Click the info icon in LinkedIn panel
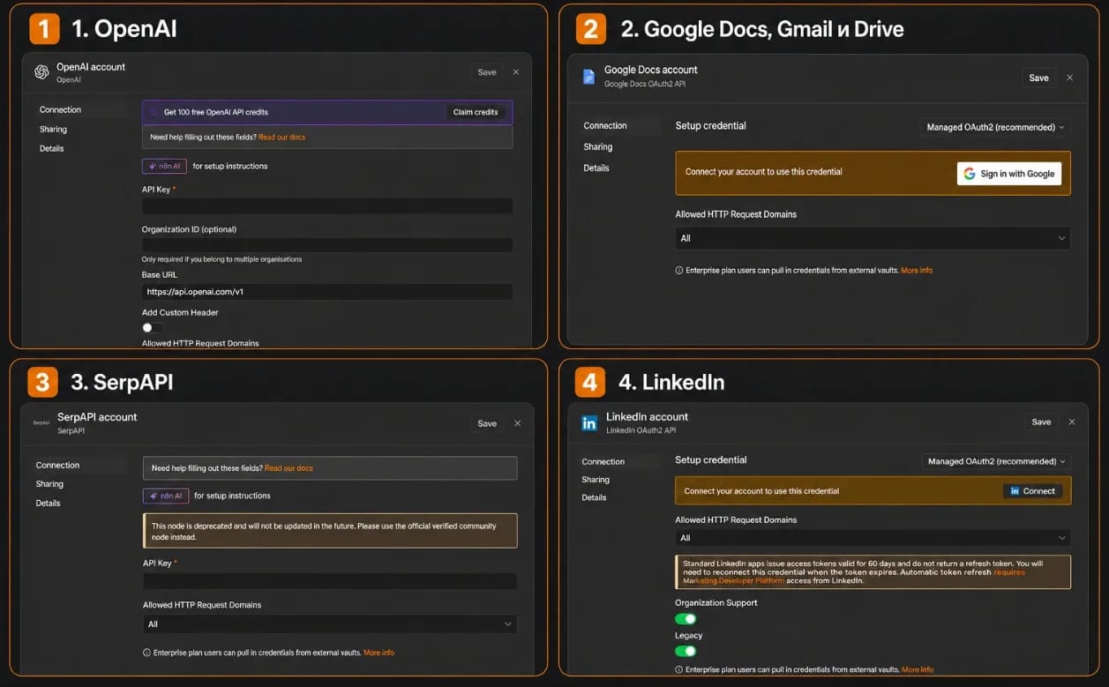 [679, 670]
